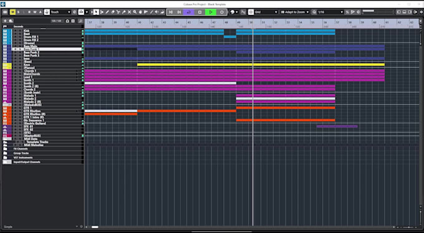Click the Simple label in the bottom-left corner
Image resolution: width=424 pixels, height=233 pixels.
[8, 227]
